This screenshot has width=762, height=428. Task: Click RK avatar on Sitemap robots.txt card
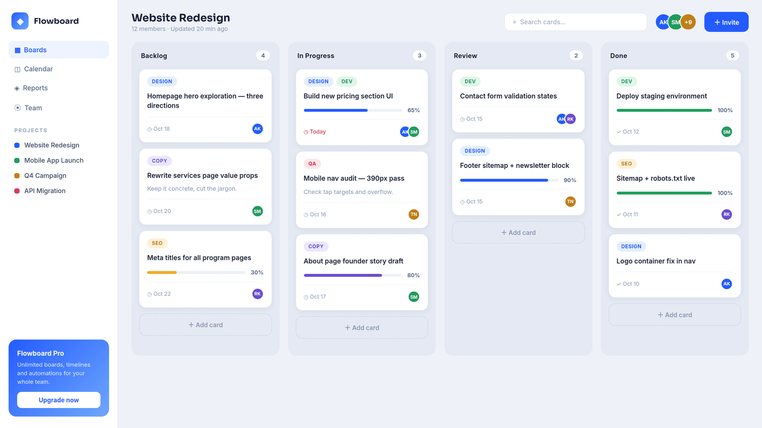click(727, 214)
